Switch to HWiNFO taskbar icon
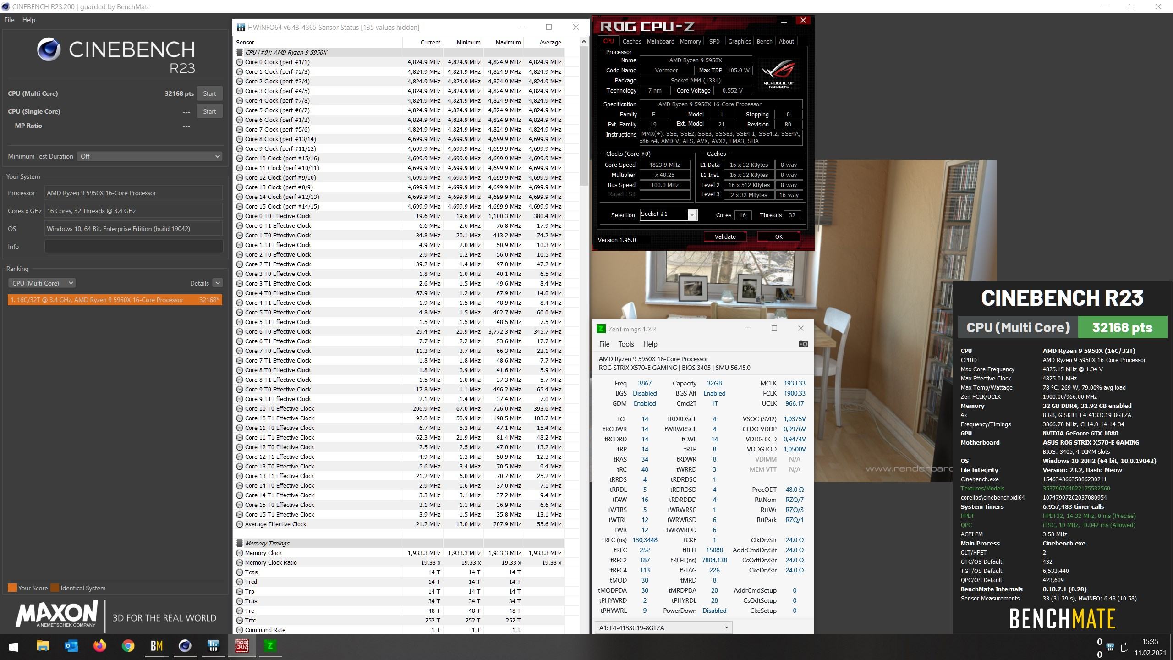1173x660 pixels. tap(213, 646)
